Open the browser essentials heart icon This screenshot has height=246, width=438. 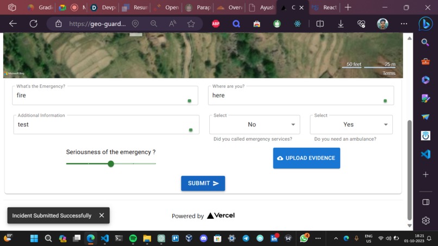click(361, 24)
